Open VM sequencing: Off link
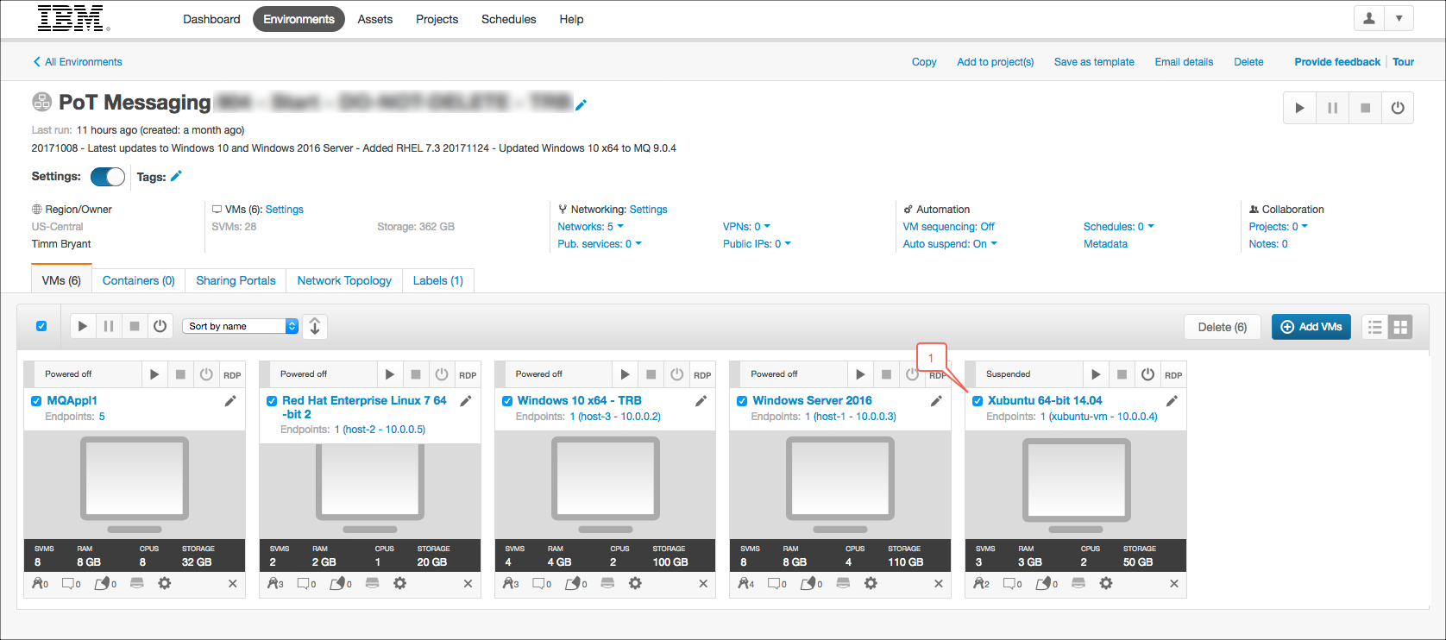 (949, 227)
